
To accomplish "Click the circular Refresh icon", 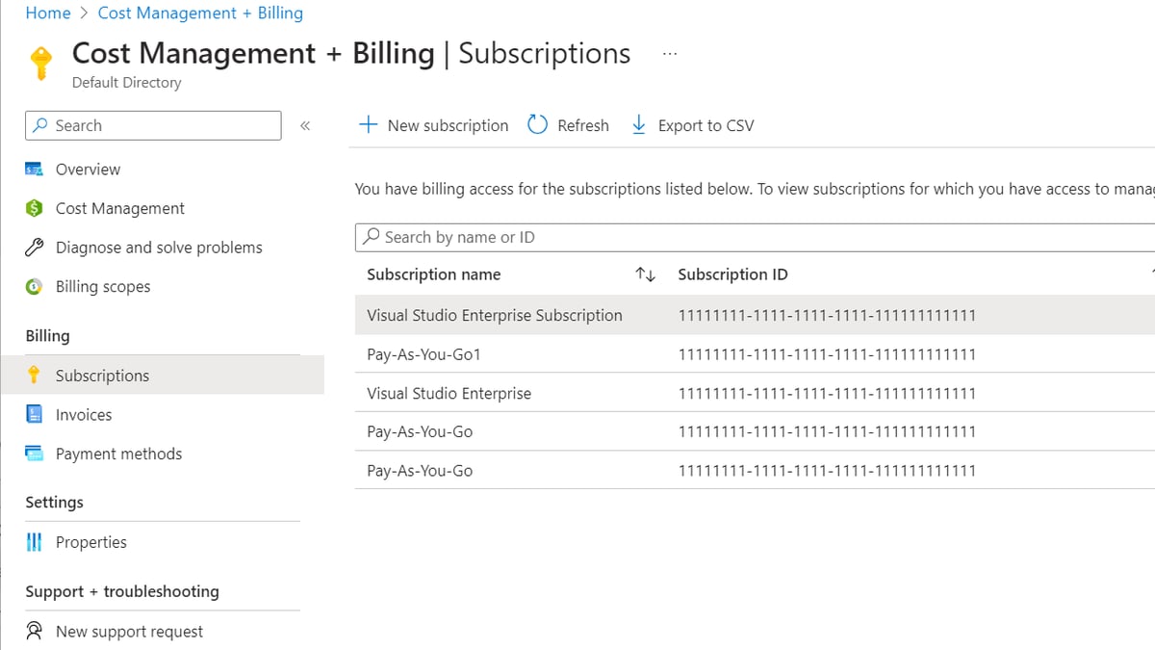I will [538, 125].
